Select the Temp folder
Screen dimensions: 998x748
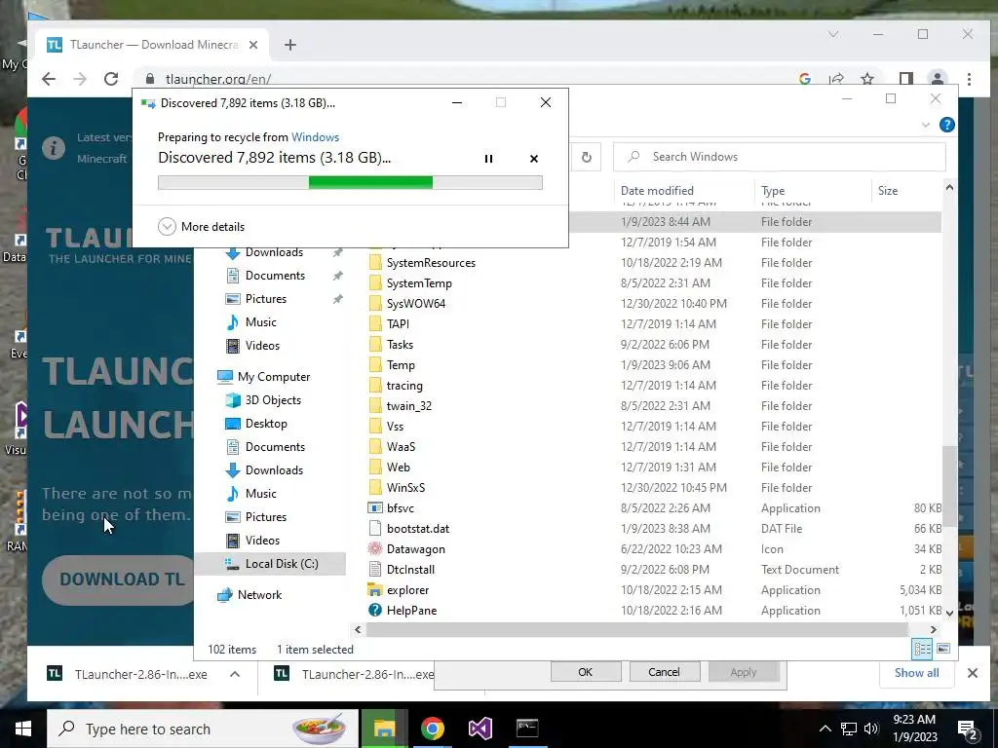[401, 365]
